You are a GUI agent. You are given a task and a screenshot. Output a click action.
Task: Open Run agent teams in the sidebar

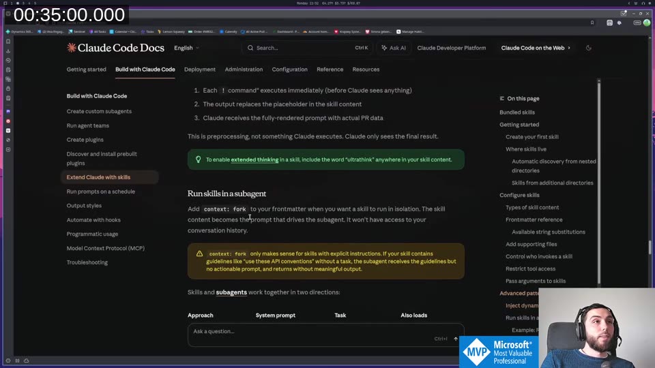(x=88, y=125)
